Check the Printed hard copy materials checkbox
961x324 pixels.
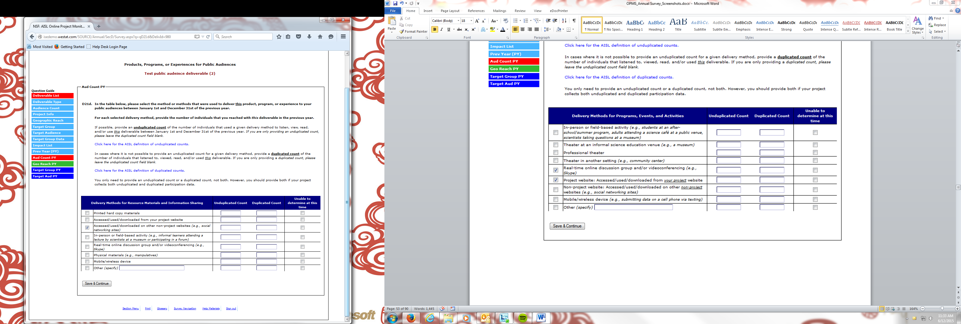point(87,213)
